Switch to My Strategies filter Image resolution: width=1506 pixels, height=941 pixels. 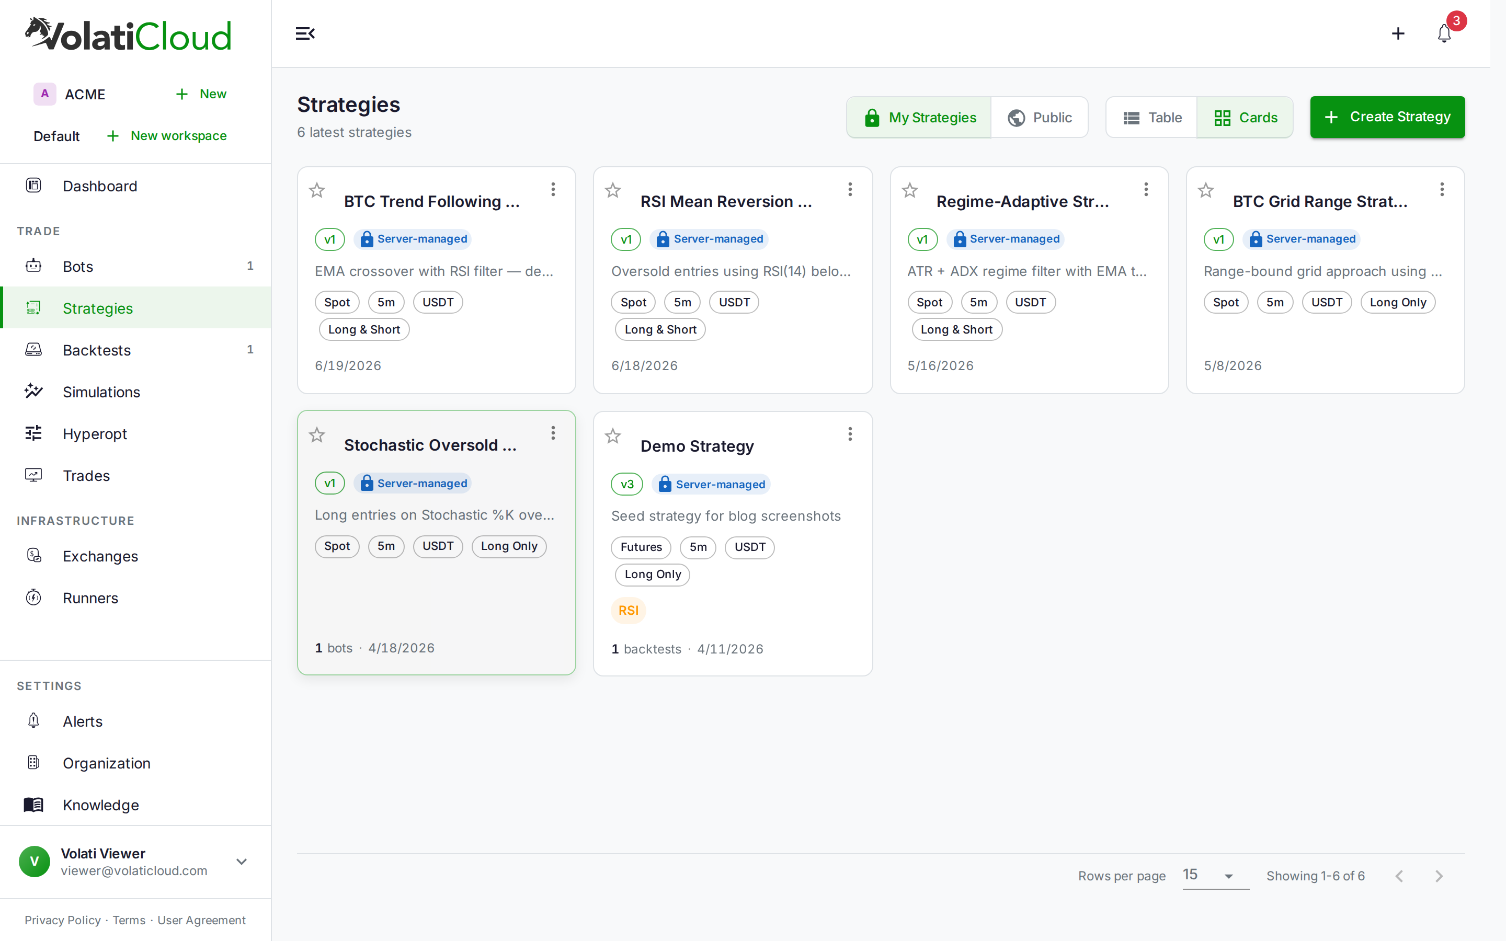click(919, 117)
